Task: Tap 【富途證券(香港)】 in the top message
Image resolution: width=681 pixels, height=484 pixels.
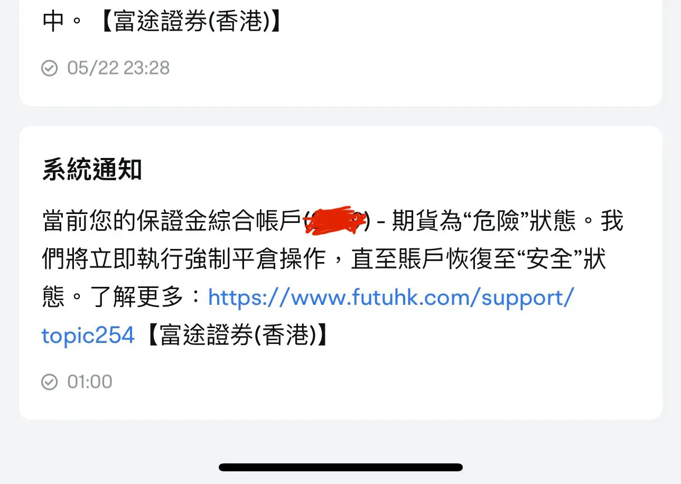Action: 190,22
